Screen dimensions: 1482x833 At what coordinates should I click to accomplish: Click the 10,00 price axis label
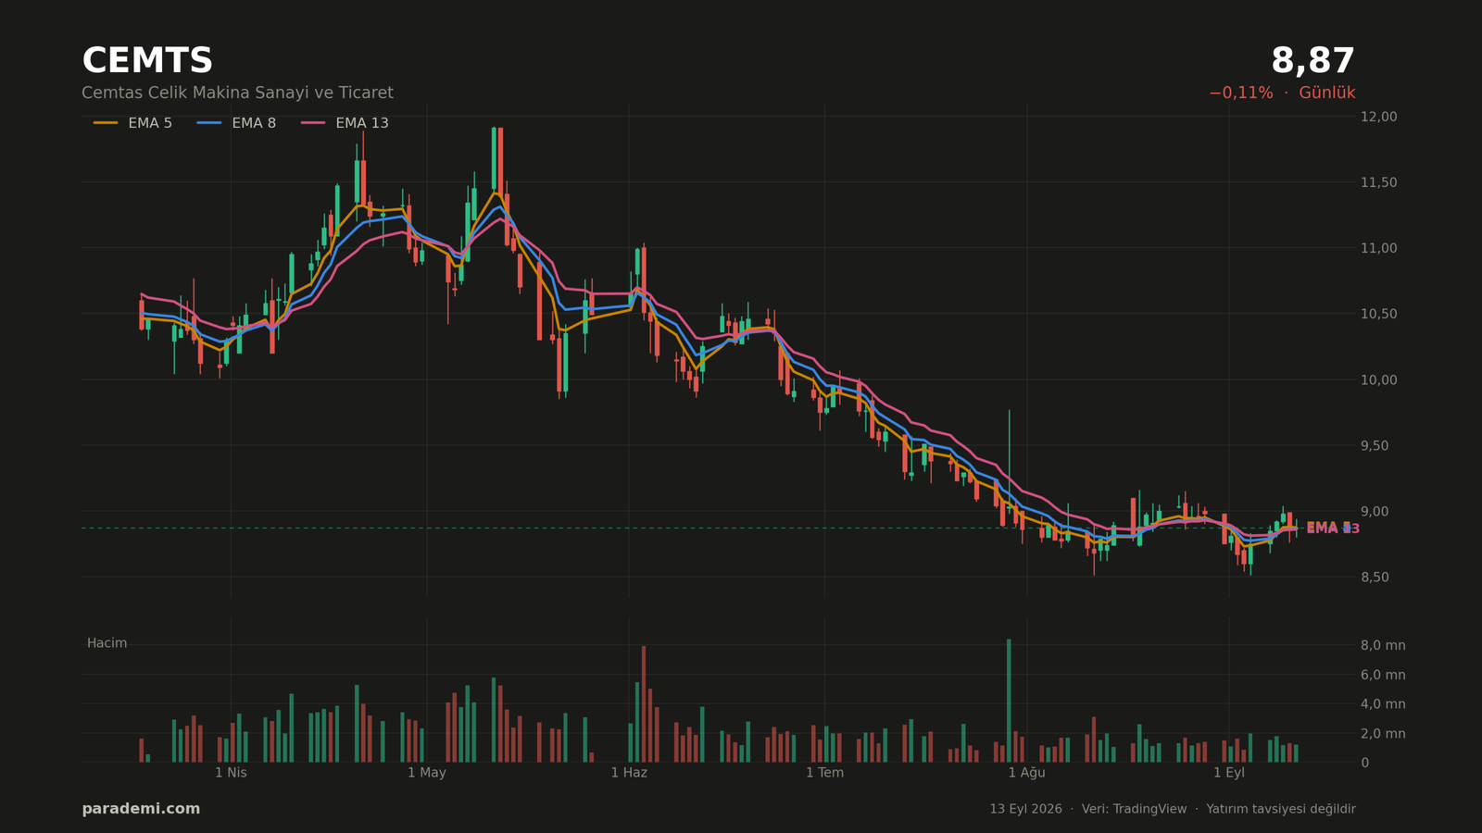(x=1378, y=379)
